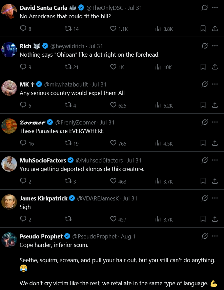Open MuhSocioFactors' display name link
The image size is (224, 290).
(x=43, y=160)
